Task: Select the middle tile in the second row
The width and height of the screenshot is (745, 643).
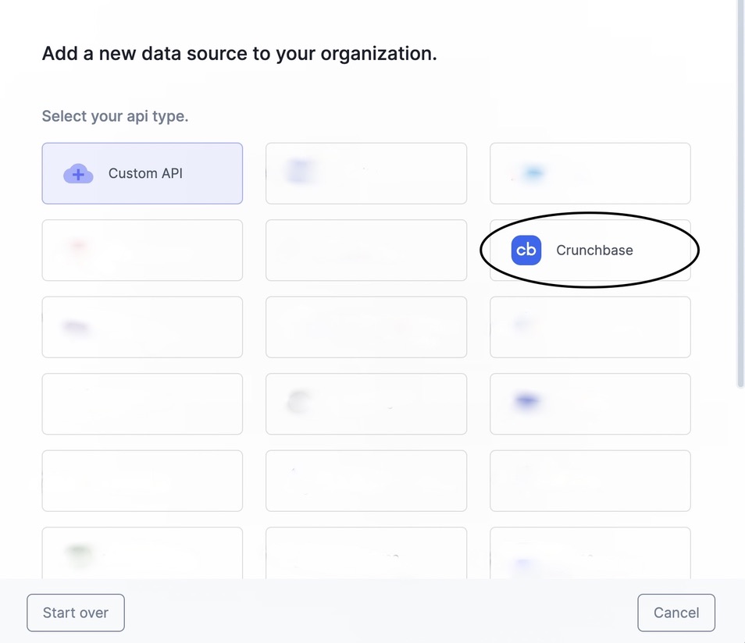Action: 365,250
